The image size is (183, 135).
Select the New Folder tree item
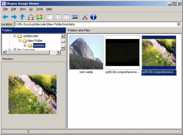pos(35,41)
